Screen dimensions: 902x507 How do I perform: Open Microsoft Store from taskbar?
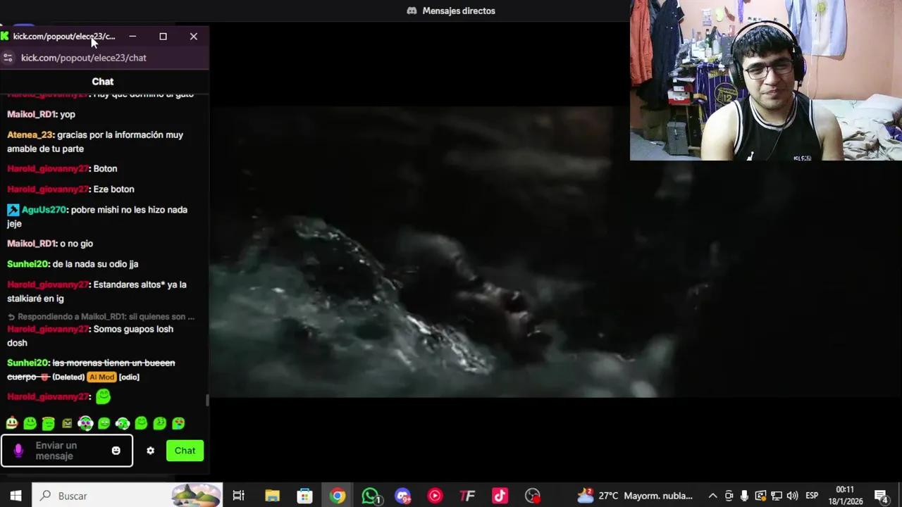coord(304,496)
